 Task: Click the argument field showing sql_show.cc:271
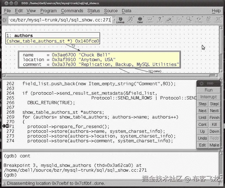60,20
